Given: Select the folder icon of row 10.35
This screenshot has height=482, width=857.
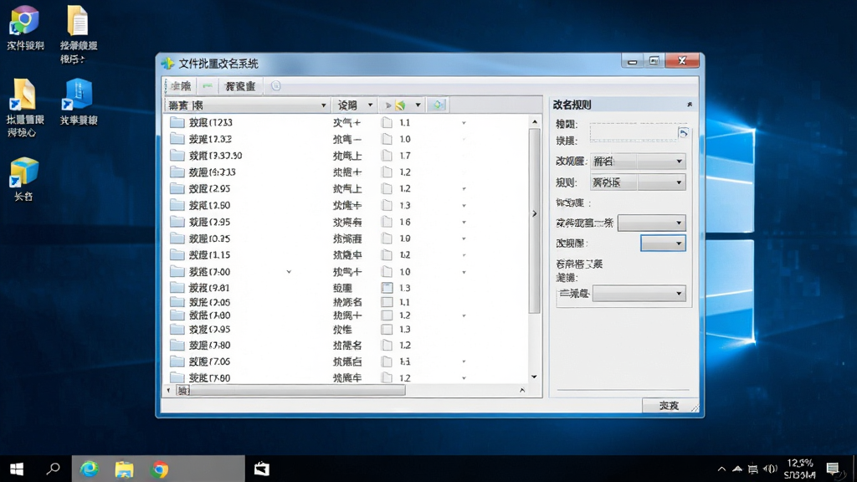Looking at the screenshot, I should pos(177,238).
